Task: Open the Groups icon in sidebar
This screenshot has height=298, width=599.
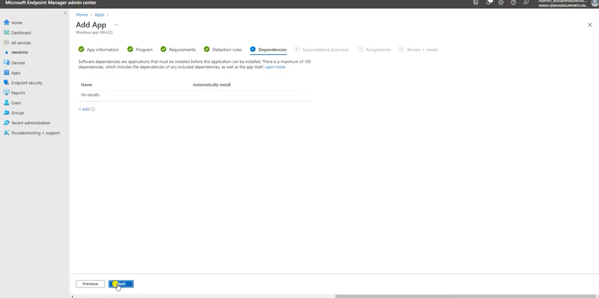Action: point(6,112)
